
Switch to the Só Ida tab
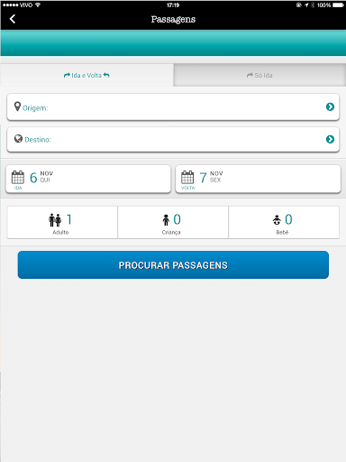259,75
